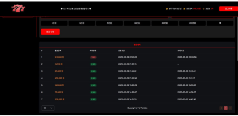Click the reset amount trash icon button
Viewport: 238px width, 116px height.
pos(220,23)
